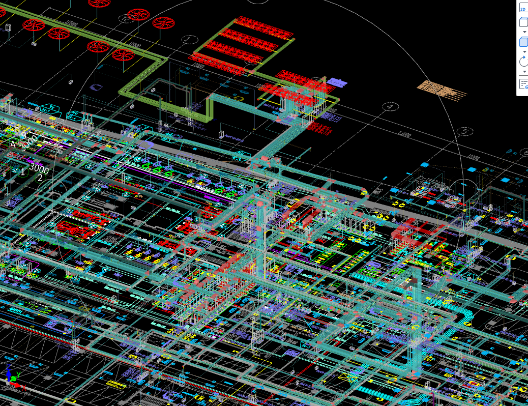Click the wireframe 3D view cube icon
This screenshot has width=528, height=406.
pos(523,22)
